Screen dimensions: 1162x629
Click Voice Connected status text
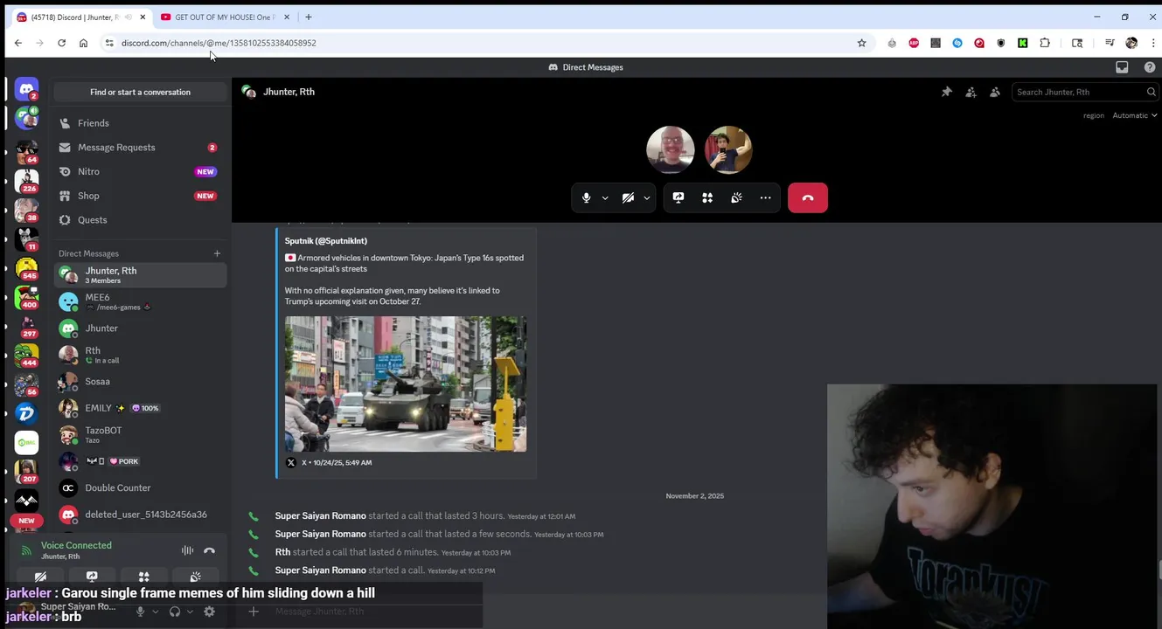pos(76,545)
